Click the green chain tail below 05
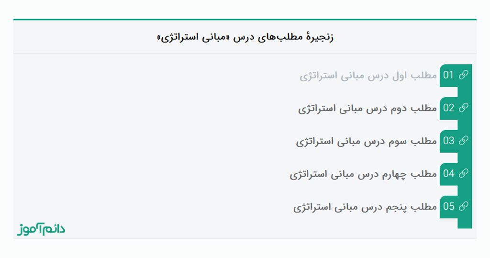This screenshot has width=490, height=258. (x=465, y=224)
